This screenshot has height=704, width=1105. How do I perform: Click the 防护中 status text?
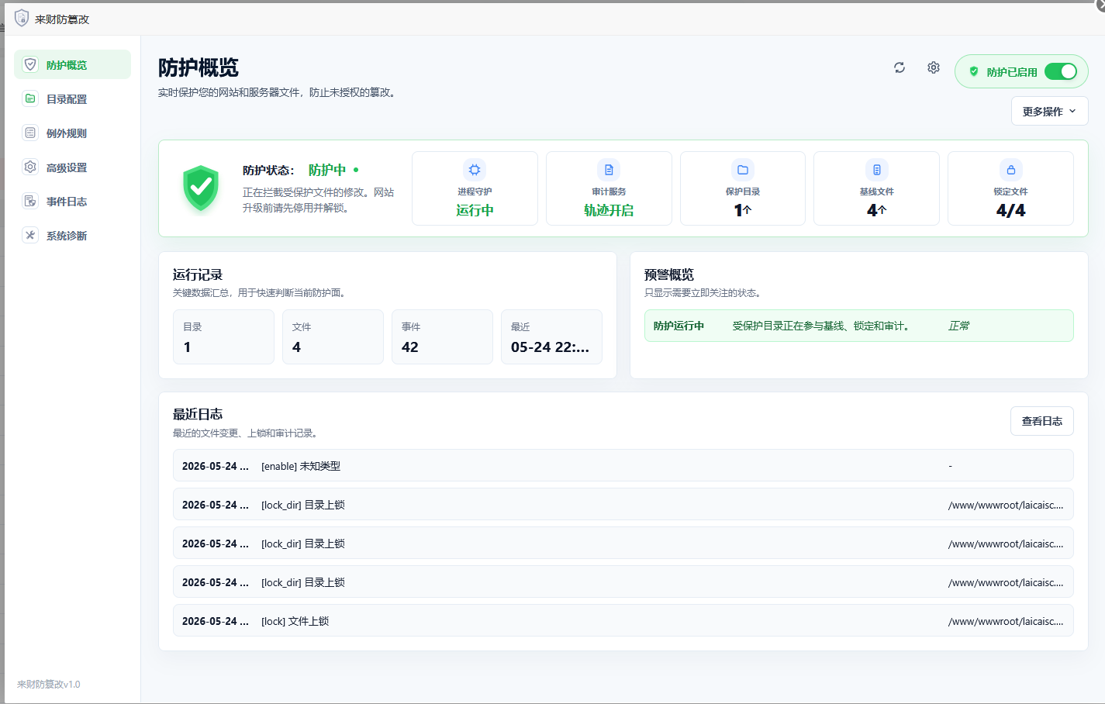(327, 170)
